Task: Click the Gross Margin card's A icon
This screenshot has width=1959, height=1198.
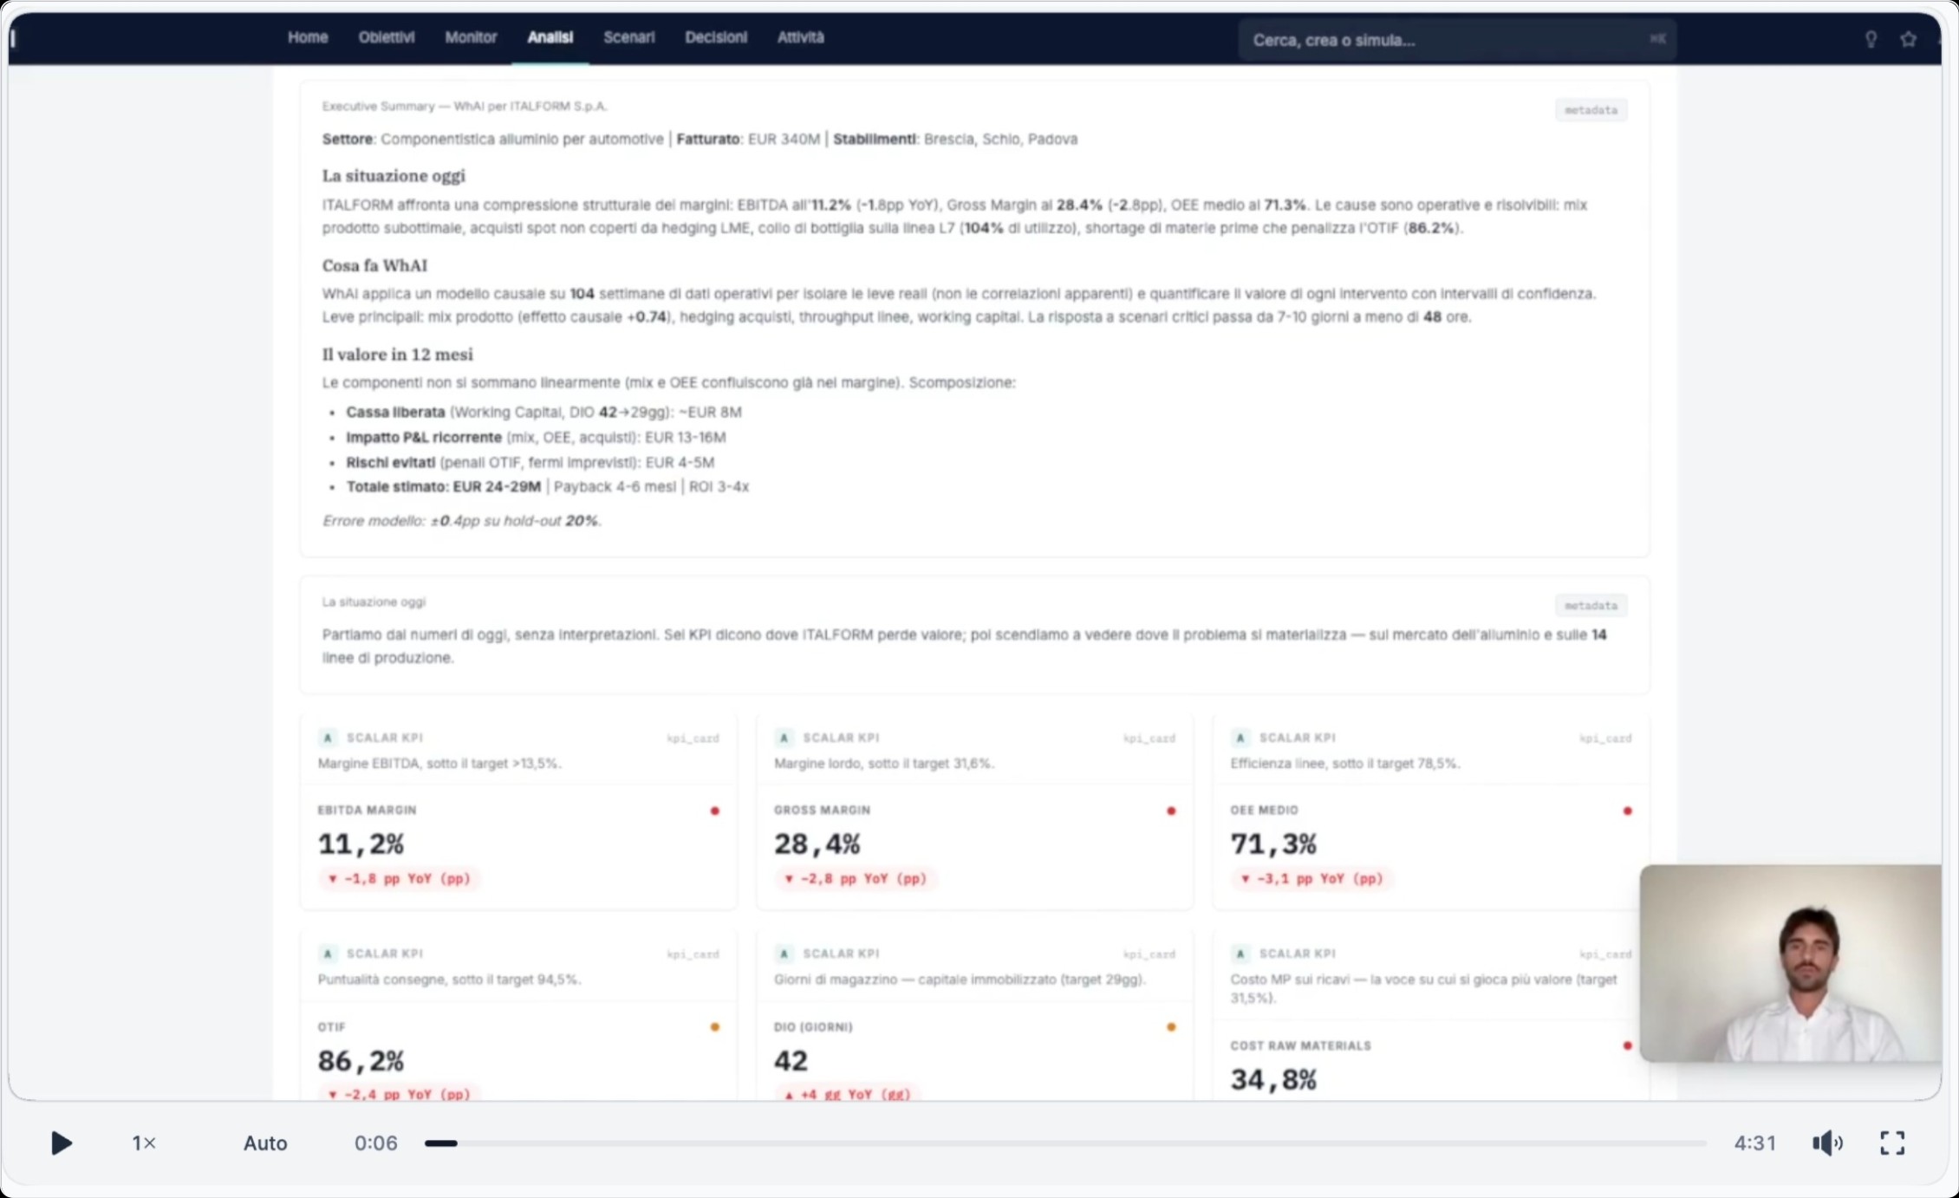Action: tap(784, 738)
